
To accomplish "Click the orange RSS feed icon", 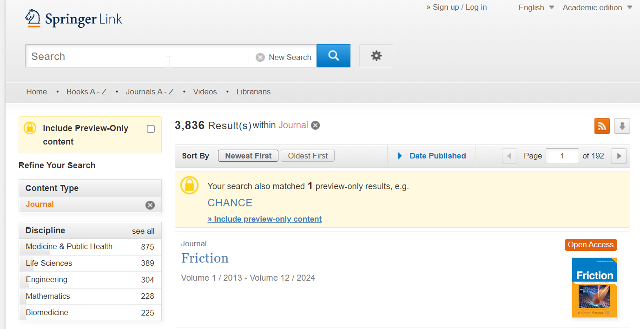I will pos(602,125).
